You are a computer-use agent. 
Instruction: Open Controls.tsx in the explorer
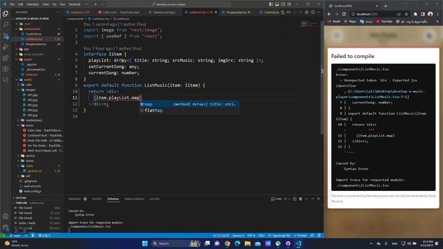pos(34,34)
